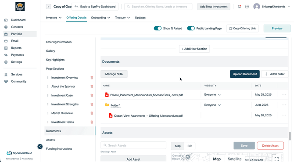This screenshot has height=162, width=294.
Task: Click the help question mark icon
Action: pos(247,7)
